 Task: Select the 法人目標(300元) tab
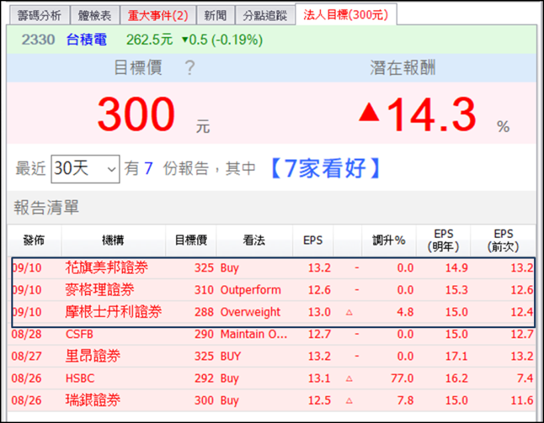tap(346, 15)
